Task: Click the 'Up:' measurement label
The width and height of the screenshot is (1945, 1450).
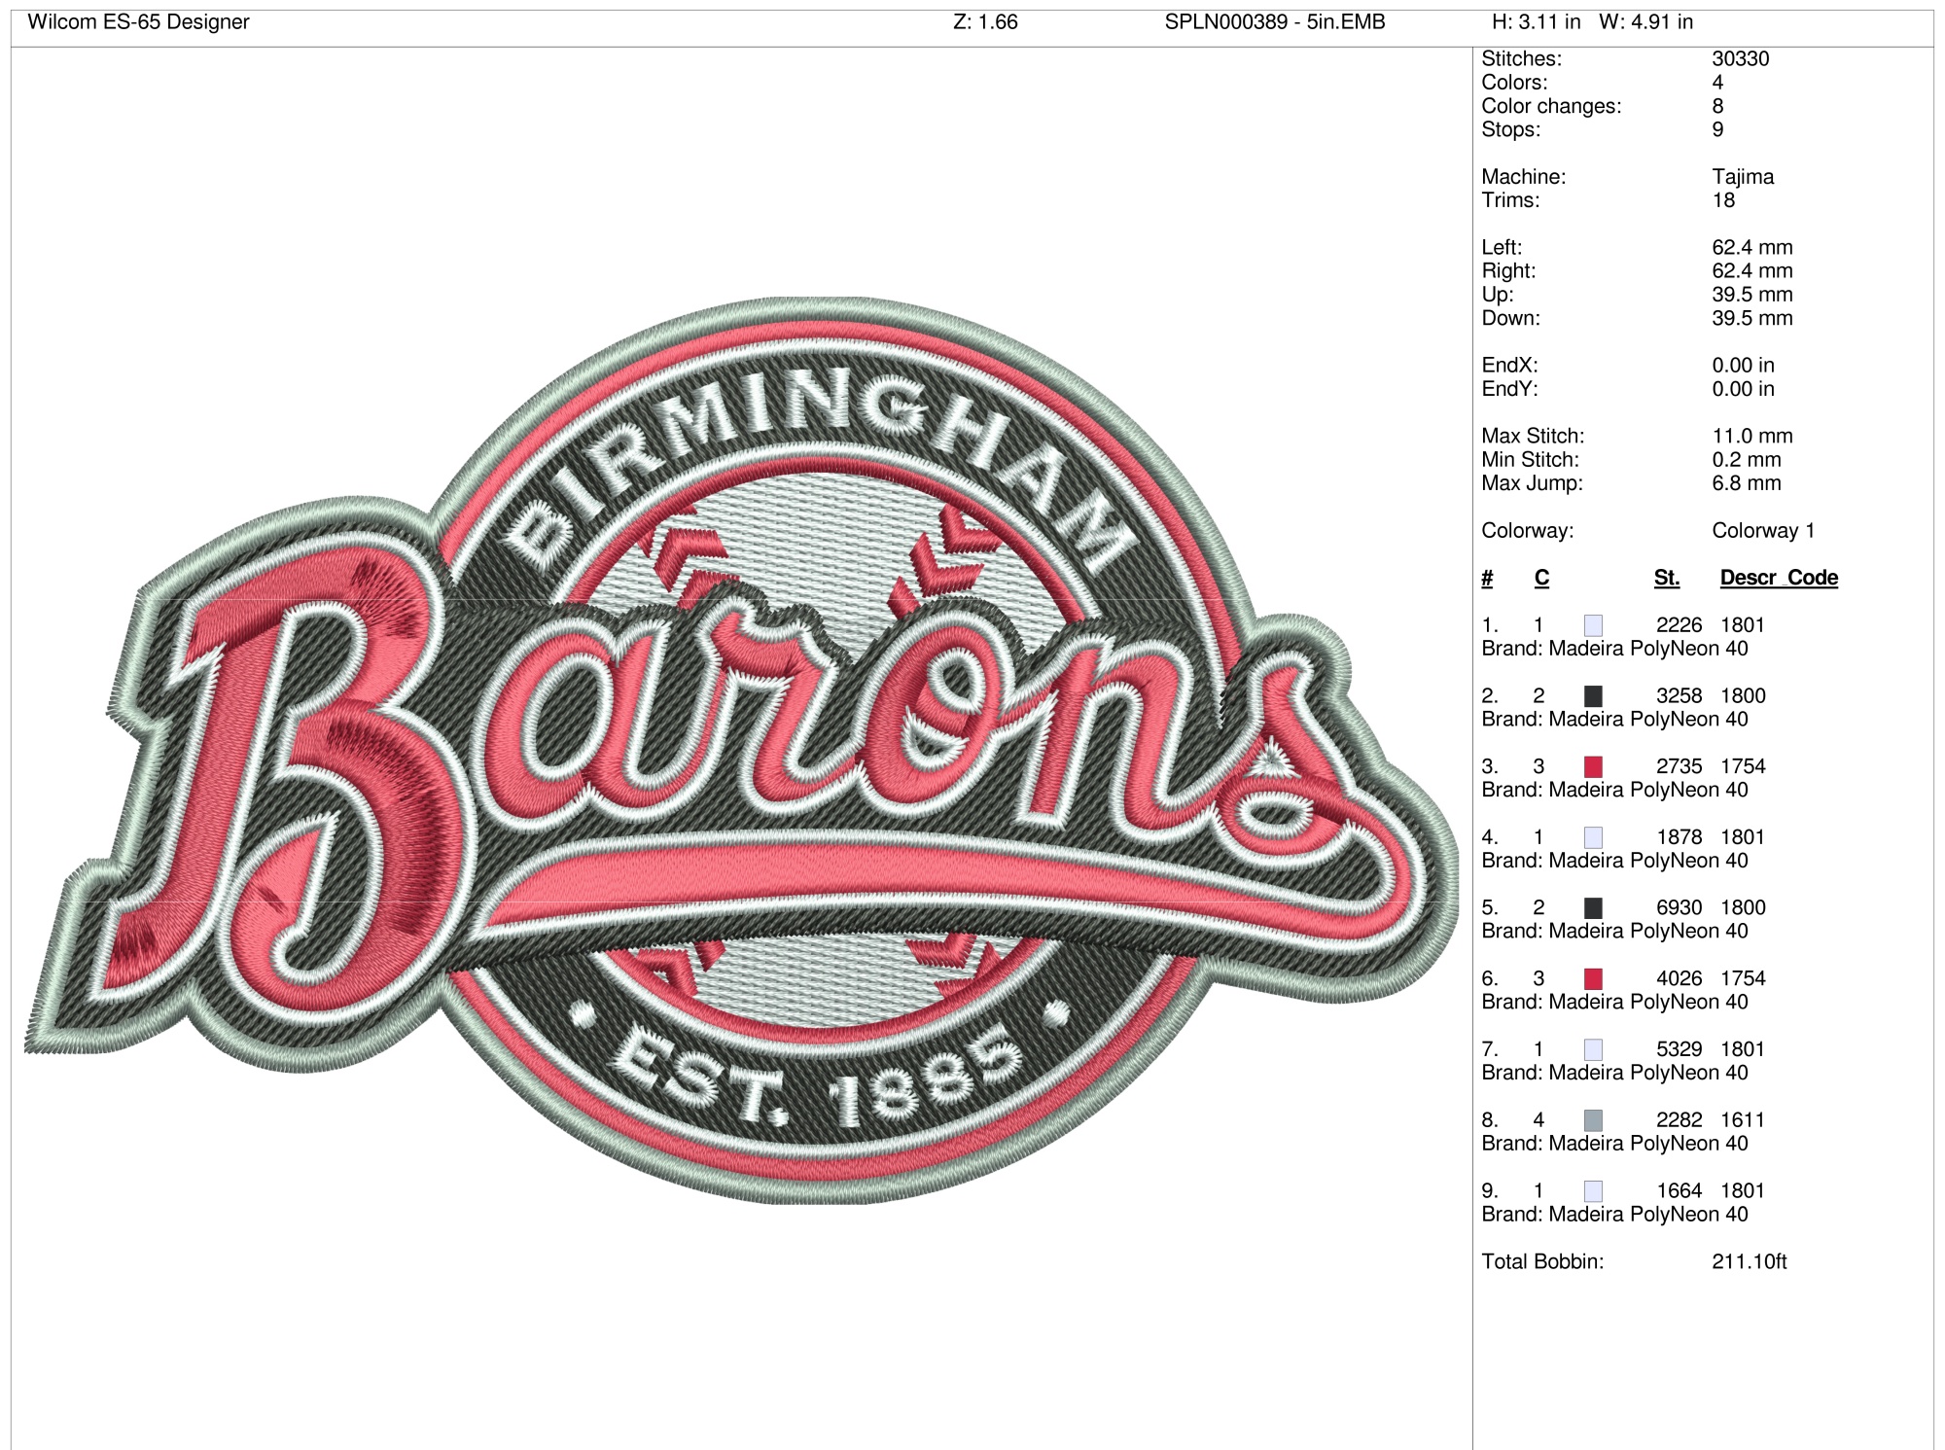Action: pyautogui.click(x=1498, y=295)
